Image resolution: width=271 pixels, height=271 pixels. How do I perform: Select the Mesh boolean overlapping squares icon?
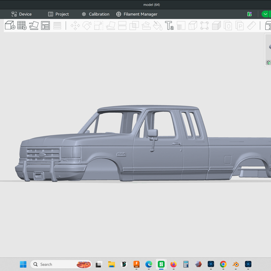pyautogui.click(x=134, y=26)
